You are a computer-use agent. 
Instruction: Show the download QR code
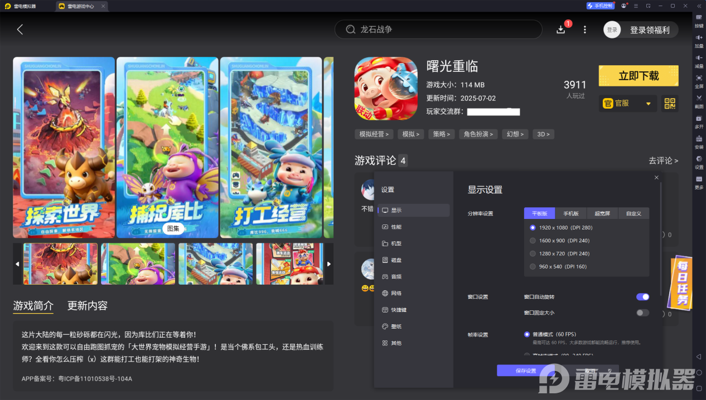pos(669,104)
